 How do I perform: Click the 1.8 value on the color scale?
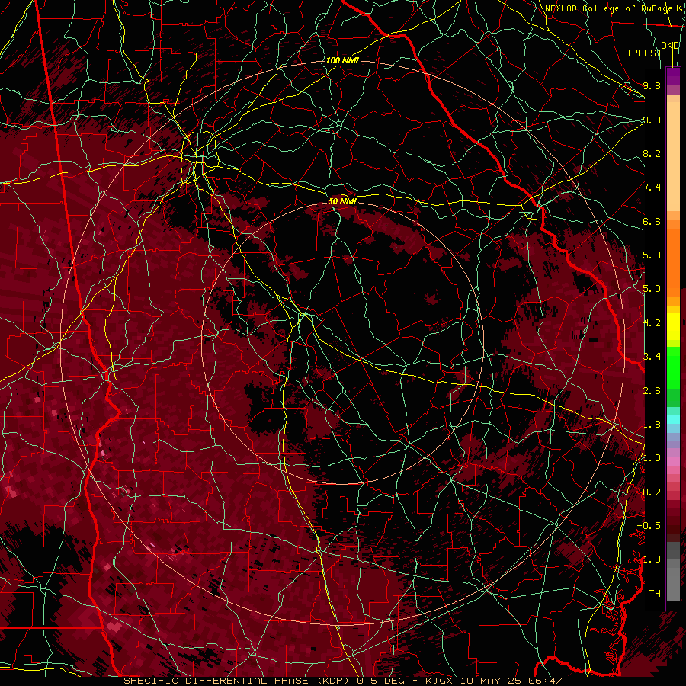click(x=652, y=425)
